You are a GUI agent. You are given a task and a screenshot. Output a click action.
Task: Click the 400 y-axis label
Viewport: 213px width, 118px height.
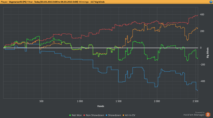click(x=202, y=15)
